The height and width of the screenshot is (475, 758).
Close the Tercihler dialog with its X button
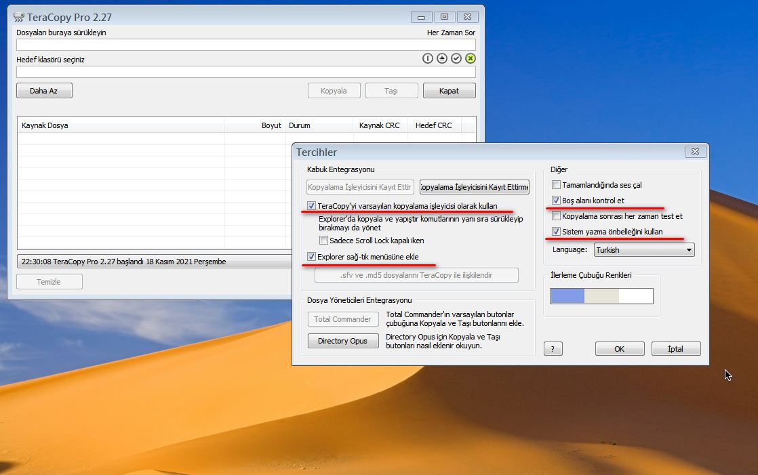click(x=695, y=152)
